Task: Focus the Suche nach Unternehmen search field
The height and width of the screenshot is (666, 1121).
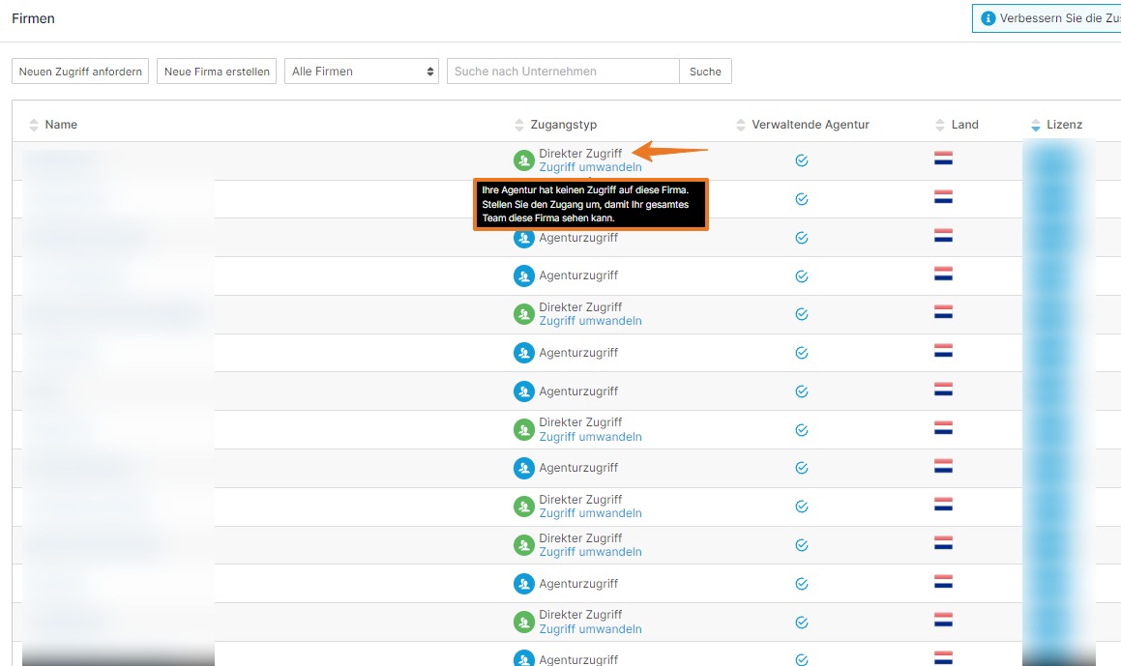Action: click(563, 72)
